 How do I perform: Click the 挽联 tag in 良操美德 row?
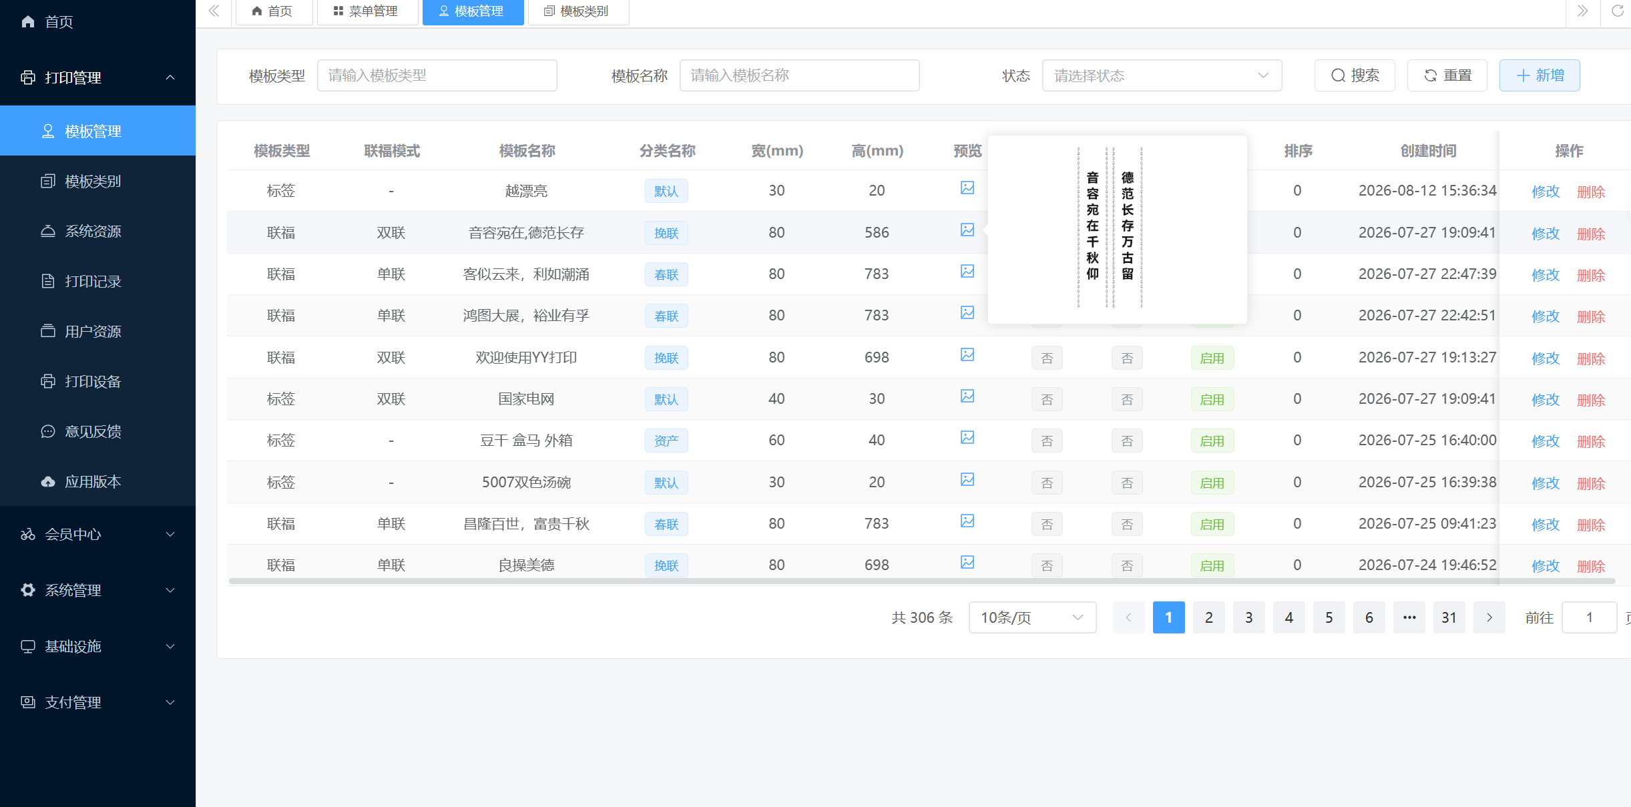pos(666,566)
